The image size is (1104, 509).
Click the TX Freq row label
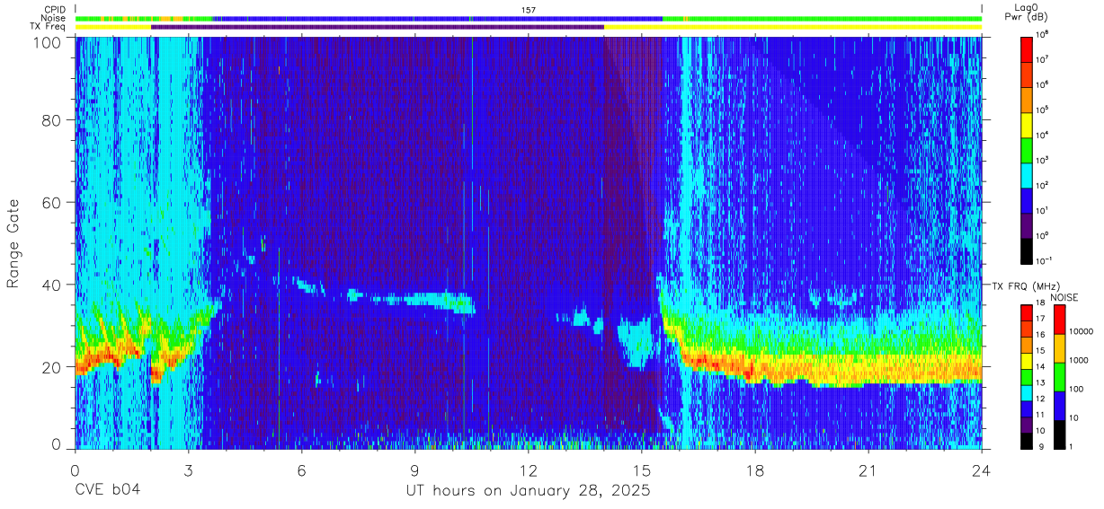coord(49,27)
